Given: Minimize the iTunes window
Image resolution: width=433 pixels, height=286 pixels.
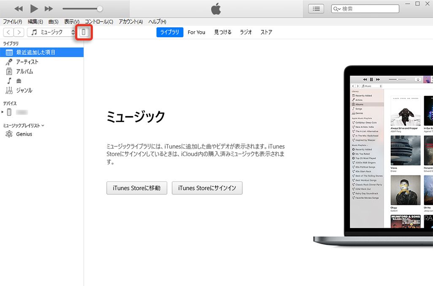Looking at the screenshot, I should [x=408, y=4].
